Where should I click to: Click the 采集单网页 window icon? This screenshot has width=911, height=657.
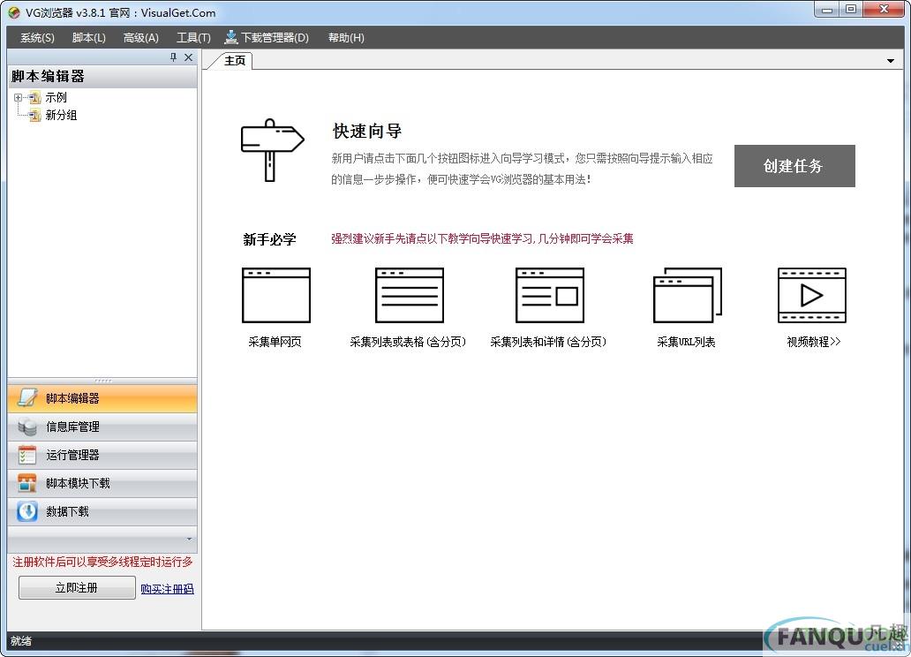[x=276, y=295]
